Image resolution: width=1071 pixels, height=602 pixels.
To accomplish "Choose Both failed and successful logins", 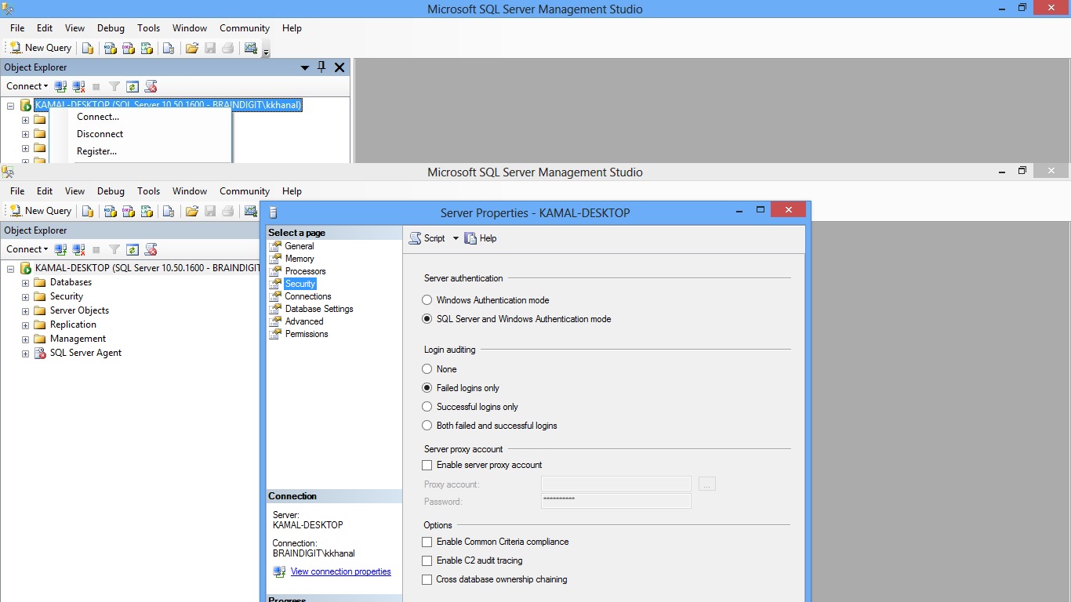I will click(427, 426).
